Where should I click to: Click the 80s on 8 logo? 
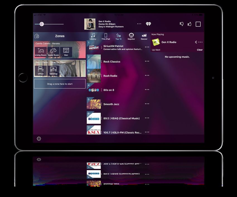pos(94,90)
